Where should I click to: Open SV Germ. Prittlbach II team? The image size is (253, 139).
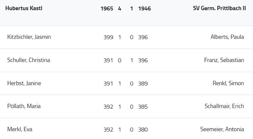pyautogui.click(x=219, y=8)
